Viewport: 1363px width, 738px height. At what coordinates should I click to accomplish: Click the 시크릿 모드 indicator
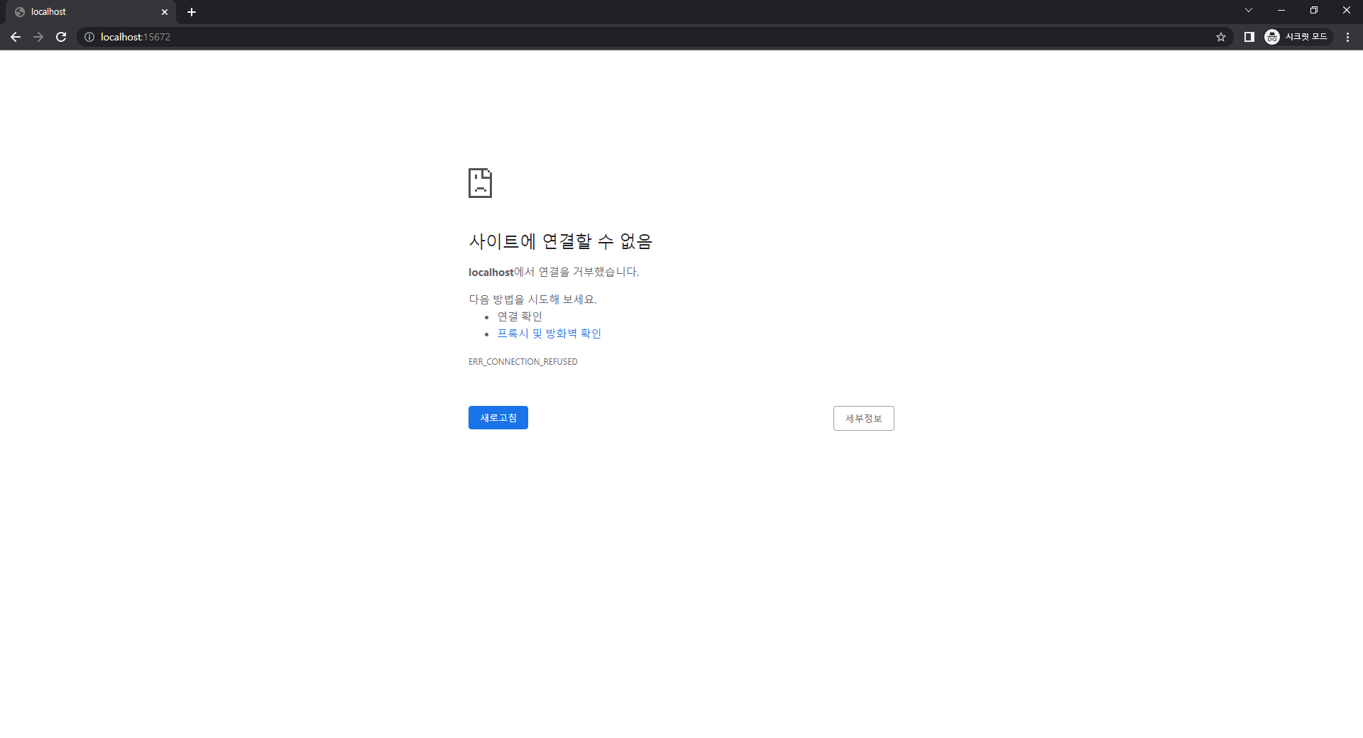click(x=1306, y=36)
